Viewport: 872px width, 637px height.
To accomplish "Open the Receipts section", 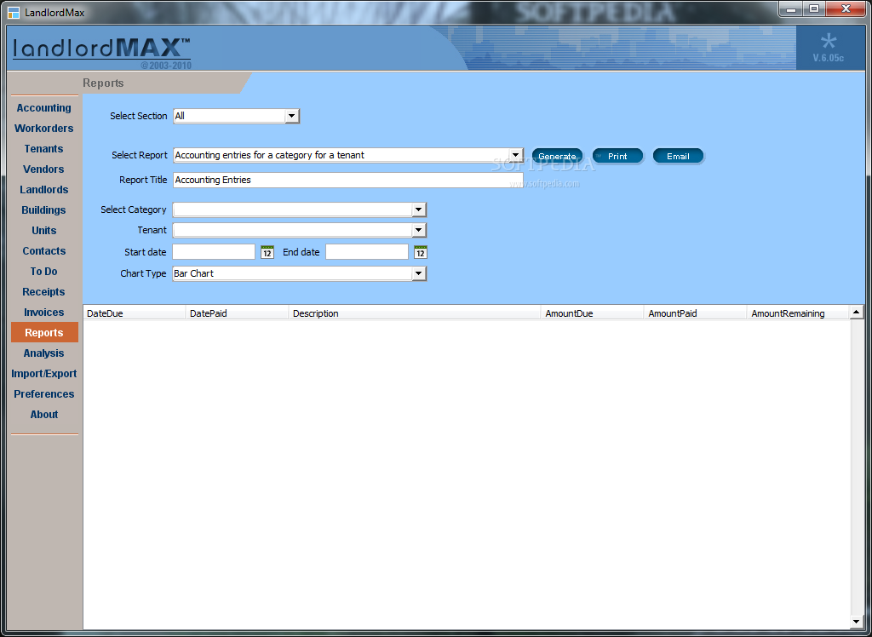I will tap(44, 291).
